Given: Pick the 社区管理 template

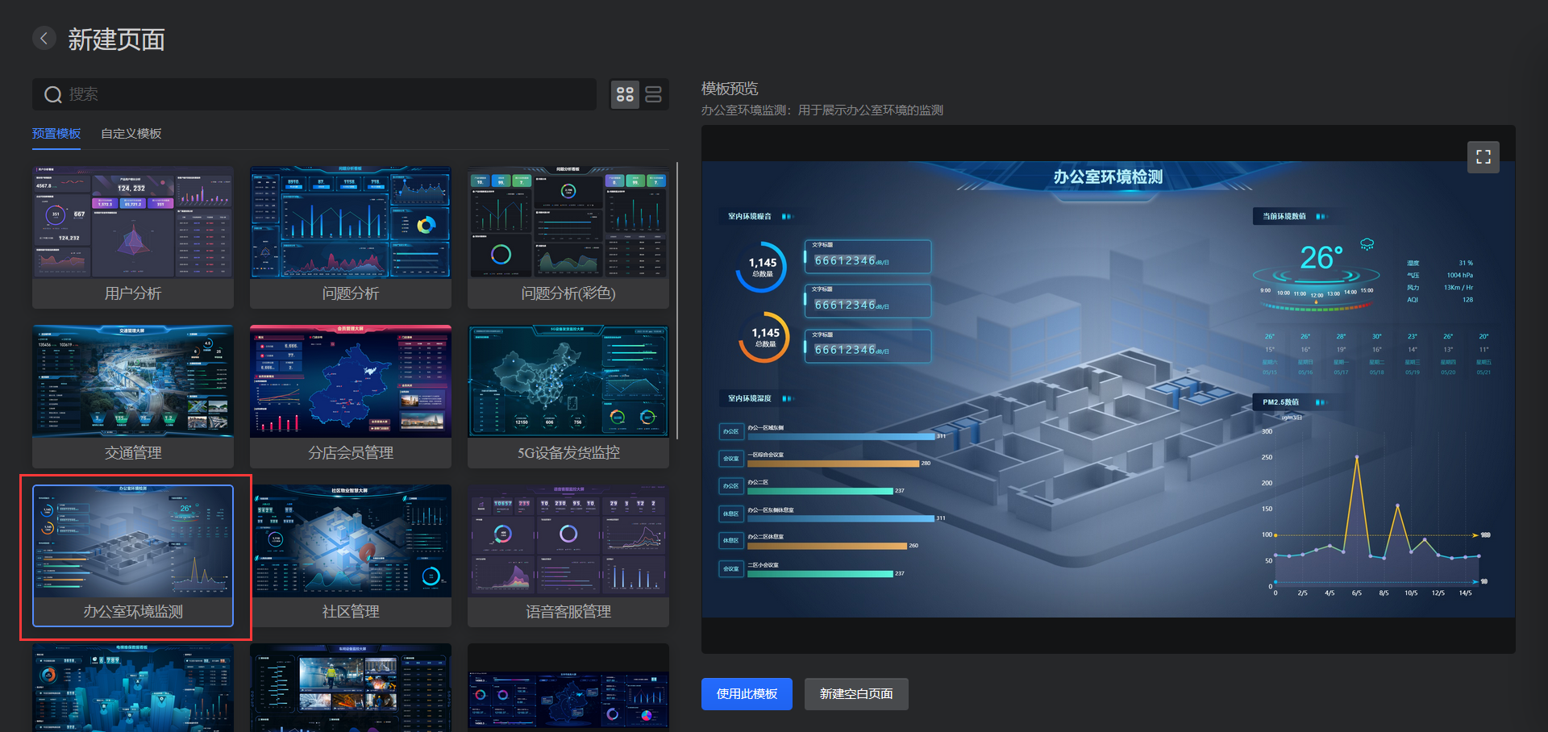Looking at the screenshot, I should click(x=351, y=555).
